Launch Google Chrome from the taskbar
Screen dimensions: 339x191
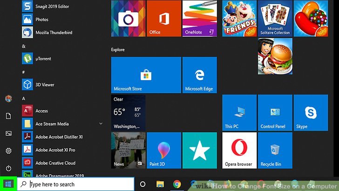tap(177, 184)
